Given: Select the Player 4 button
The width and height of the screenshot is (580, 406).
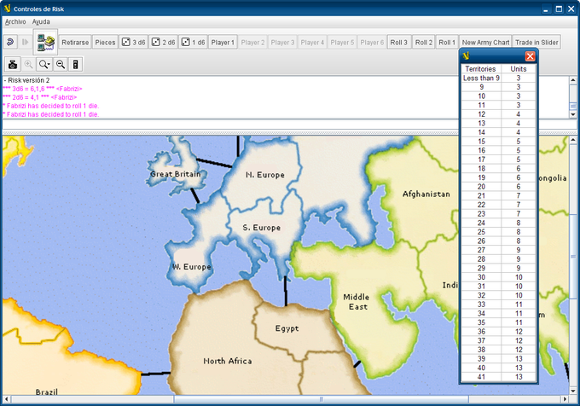Looking at the screenshot, I should point(312,42).
